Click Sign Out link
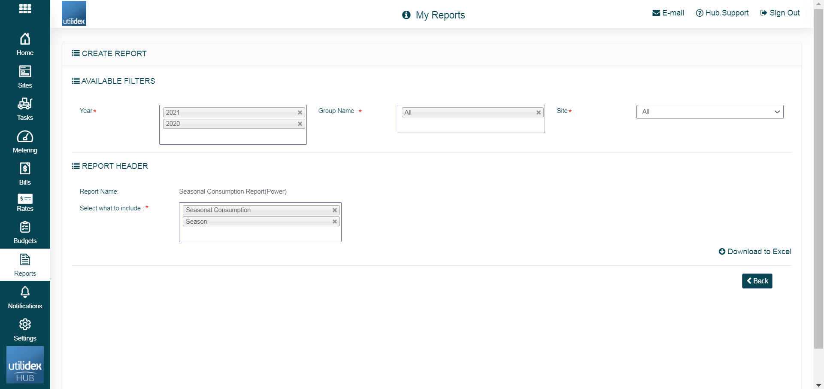The height and width of the screenshot is (389, 824). click(x=780, y=13)
